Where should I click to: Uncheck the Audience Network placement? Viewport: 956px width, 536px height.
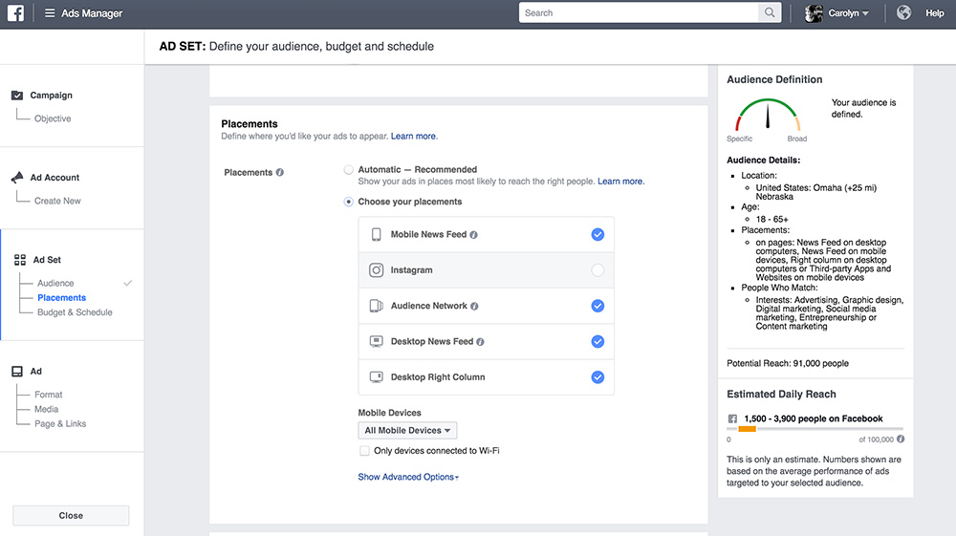click(597, 306)
